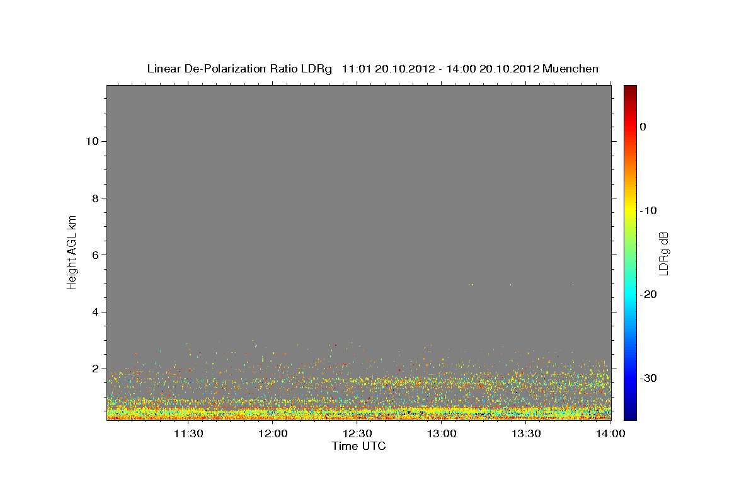This screenshot has width=756, height=504.
Task: Click the 13:00 time tick label
Action: 442,433
